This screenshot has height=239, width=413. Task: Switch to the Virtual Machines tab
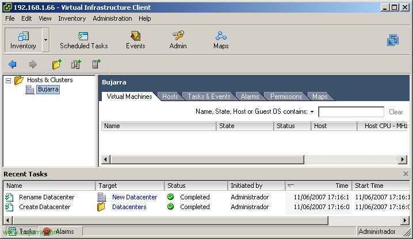tap(129, 97)
